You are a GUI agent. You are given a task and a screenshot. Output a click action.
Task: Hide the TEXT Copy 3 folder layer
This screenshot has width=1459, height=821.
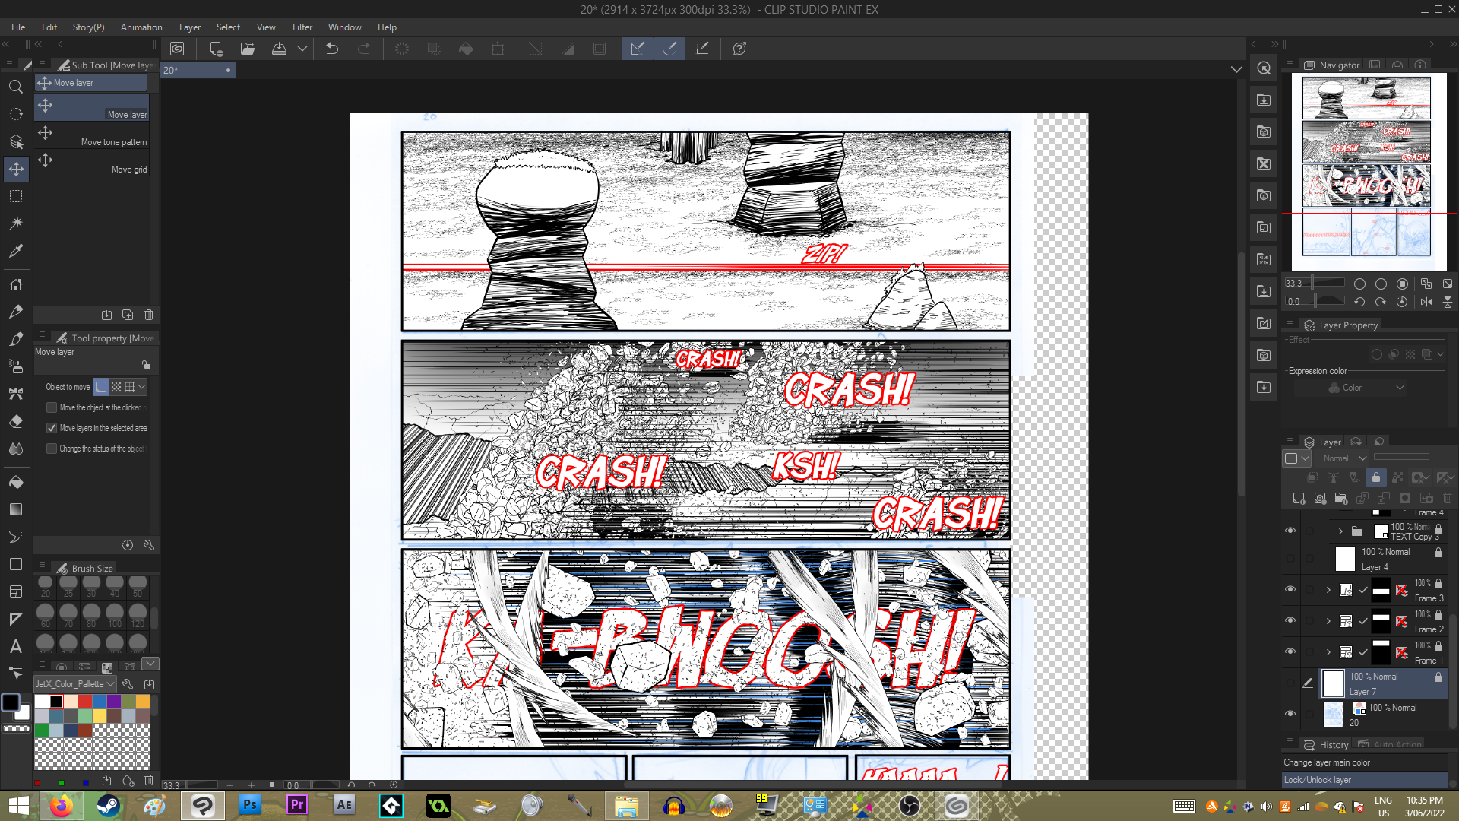click(x=1290, y=531)
